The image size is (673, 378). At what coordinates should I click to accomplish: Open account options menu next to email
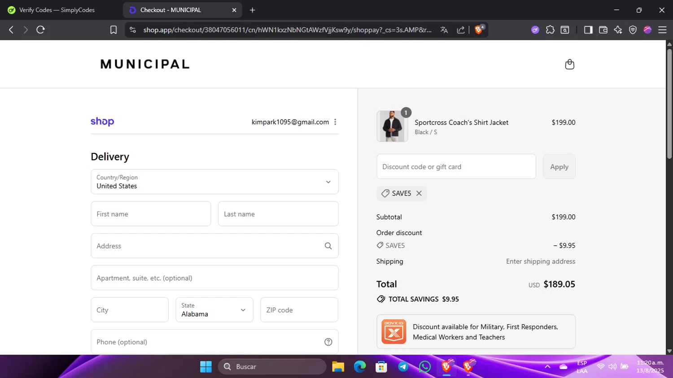[335, 122]
